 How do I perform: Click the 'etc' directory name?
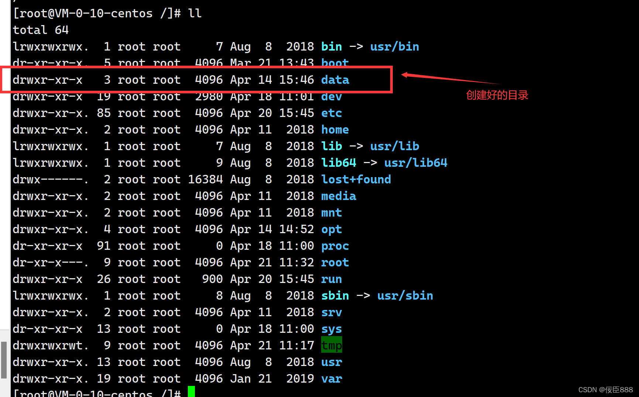click(331, 113)
